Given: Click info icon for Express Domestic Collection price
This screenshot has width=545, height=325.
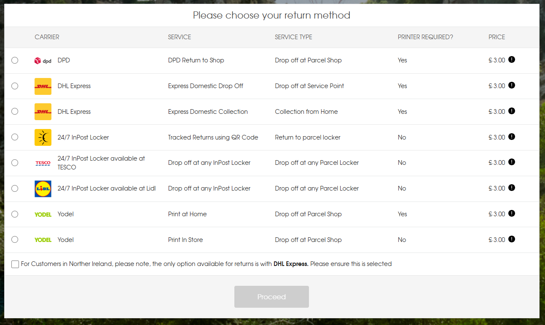Looking at the screenshot, I should pyautogui.click(x=512, y=111).
